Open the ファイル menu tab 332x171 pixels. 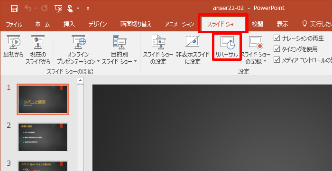coord(14,24)
